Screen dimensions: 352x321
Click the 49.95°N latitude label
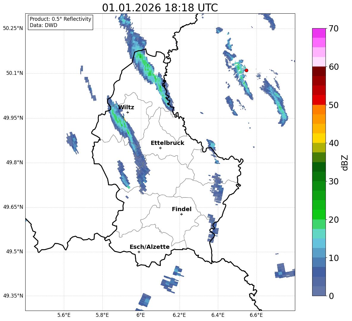(13, 118)
